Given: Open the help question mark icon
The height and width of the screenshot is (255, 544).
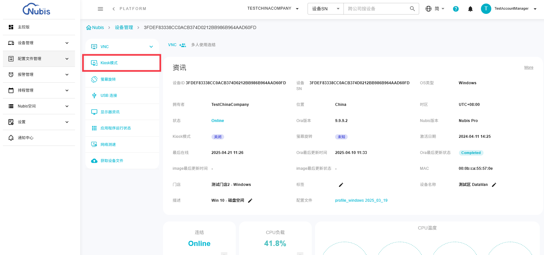Looking at the screenshot, I should tap(456, 9).
